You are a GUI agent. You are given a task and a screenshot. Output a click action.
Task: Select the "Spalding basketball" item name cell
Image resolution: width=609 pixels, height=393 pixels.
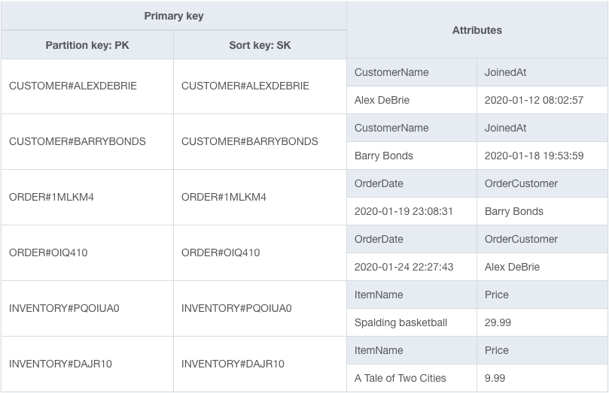coord(400,322)
